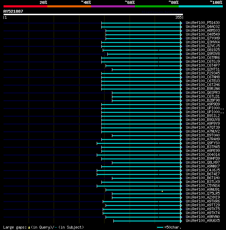Open the UniRef100_A9NU91 entry
The width and height of the screenshot is (226, 230).
click(x=203, y=190)
